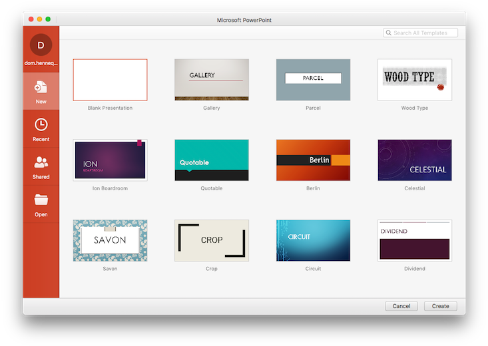The height and width of the screenshot is (346, 488).
Task: Pick the Wood Type template
Action: 414,80
